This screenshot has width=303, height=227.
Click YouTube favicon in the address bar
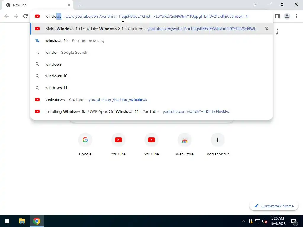click(x=37, y=17)
